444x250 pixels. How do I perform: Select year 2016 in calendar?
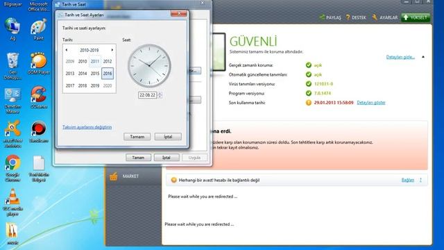(x=108, y=74)
